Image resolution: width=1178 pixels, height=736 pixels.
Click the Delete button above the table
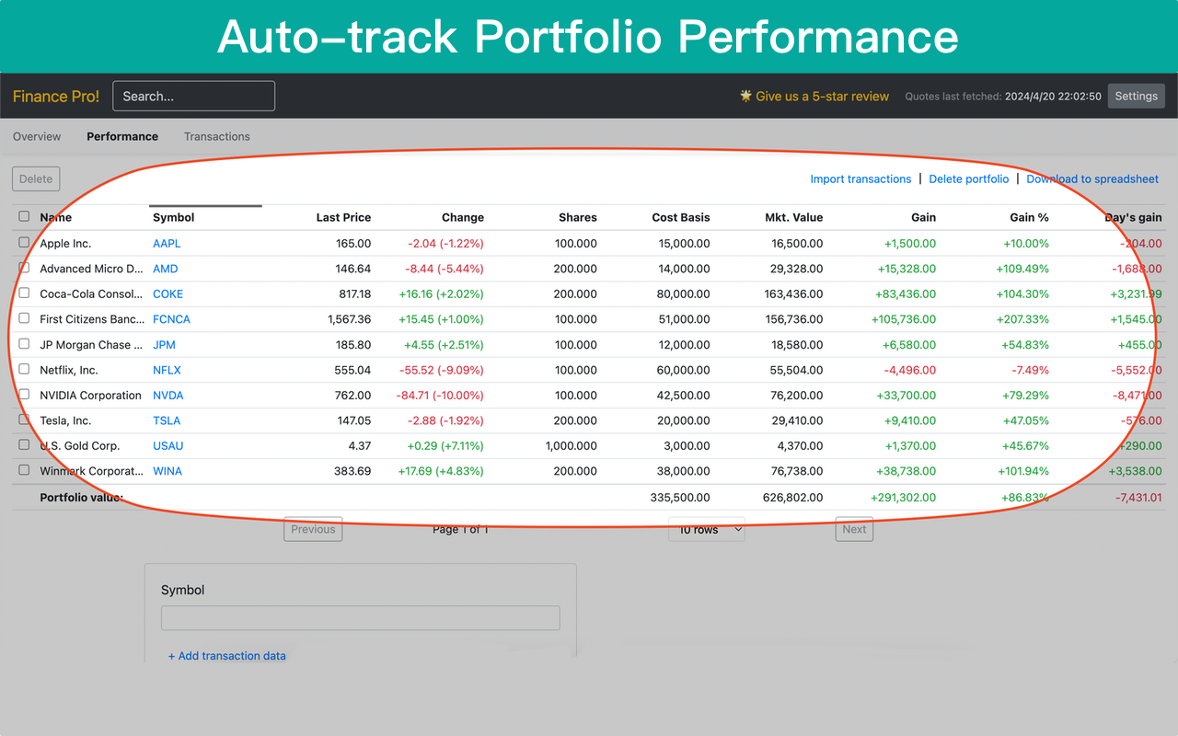(x=36, y=178)
